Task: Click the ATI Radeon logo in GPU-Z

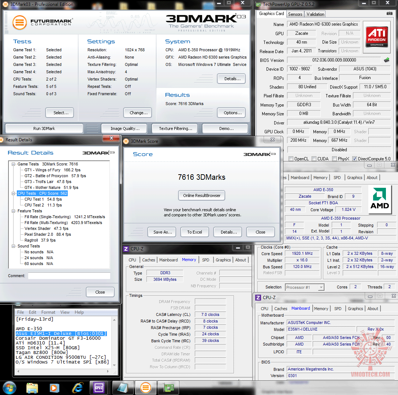Action: (x=377, y=37)
